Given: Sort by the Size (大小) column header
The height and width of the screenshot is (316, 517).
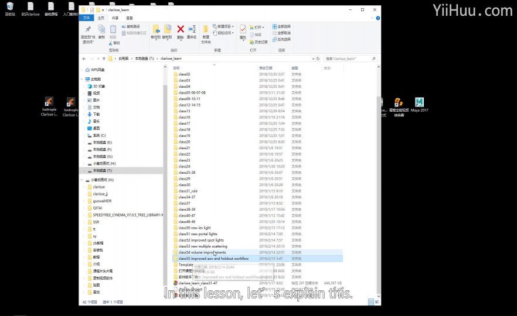Looking at the screenshot, I should click(x=332, y=68).
